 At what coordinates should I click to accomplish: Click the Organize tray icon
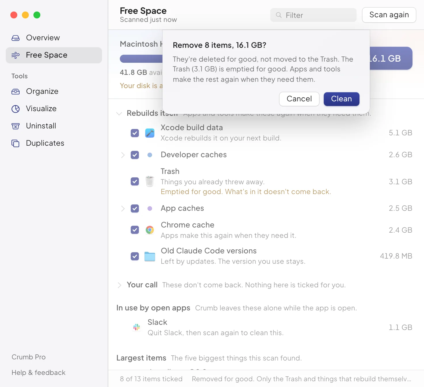coord(16,91)
